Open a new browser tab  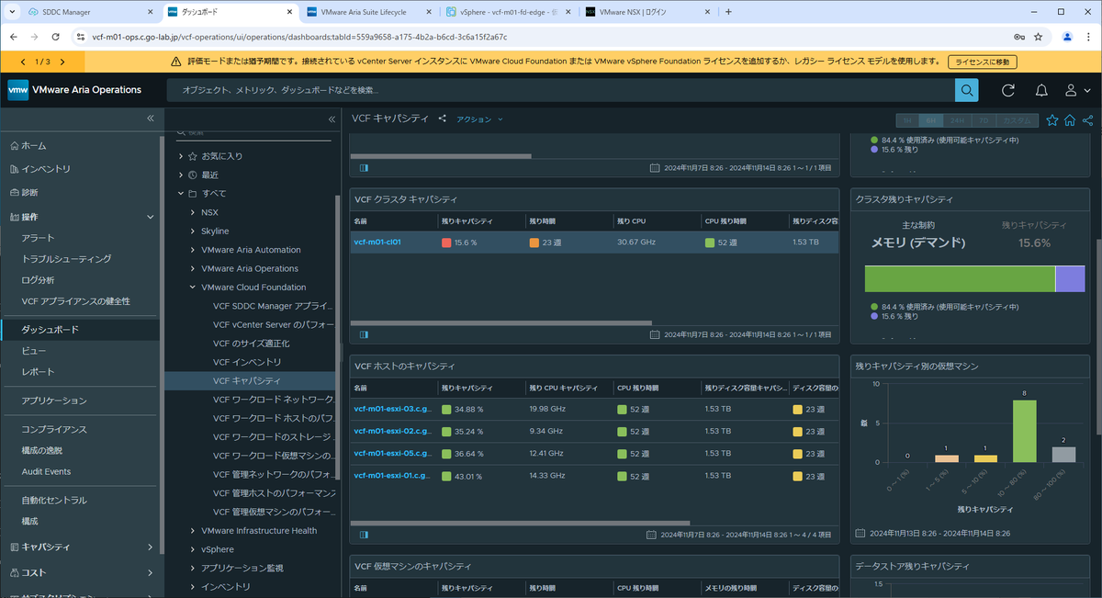(x=729, y=12)
